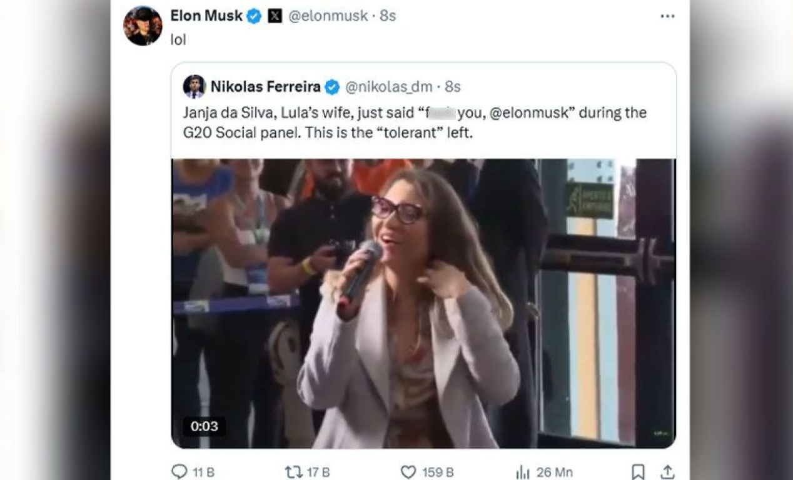This screenshot has height=480, width=793.
Task: Click Nikolas Ferreira's blue verified badge
Action: (x=332, y=87)
